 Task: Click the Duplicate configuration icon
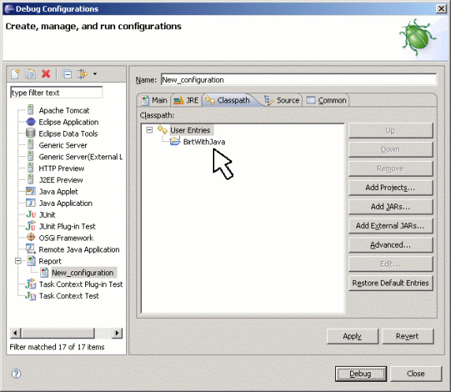[30, 74]
